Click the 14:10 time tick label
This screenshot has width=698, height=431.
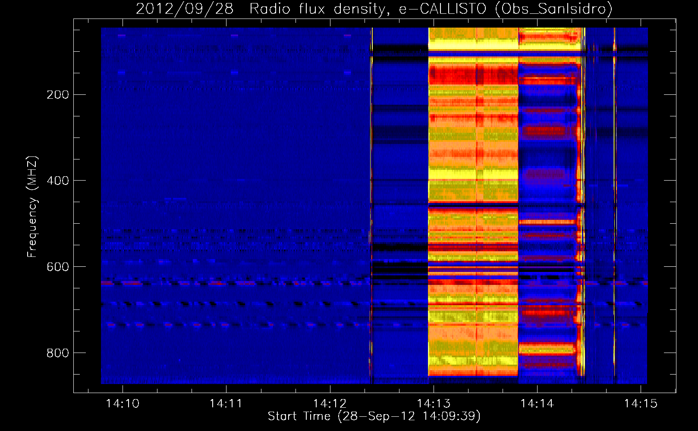[x=123, y=403]
